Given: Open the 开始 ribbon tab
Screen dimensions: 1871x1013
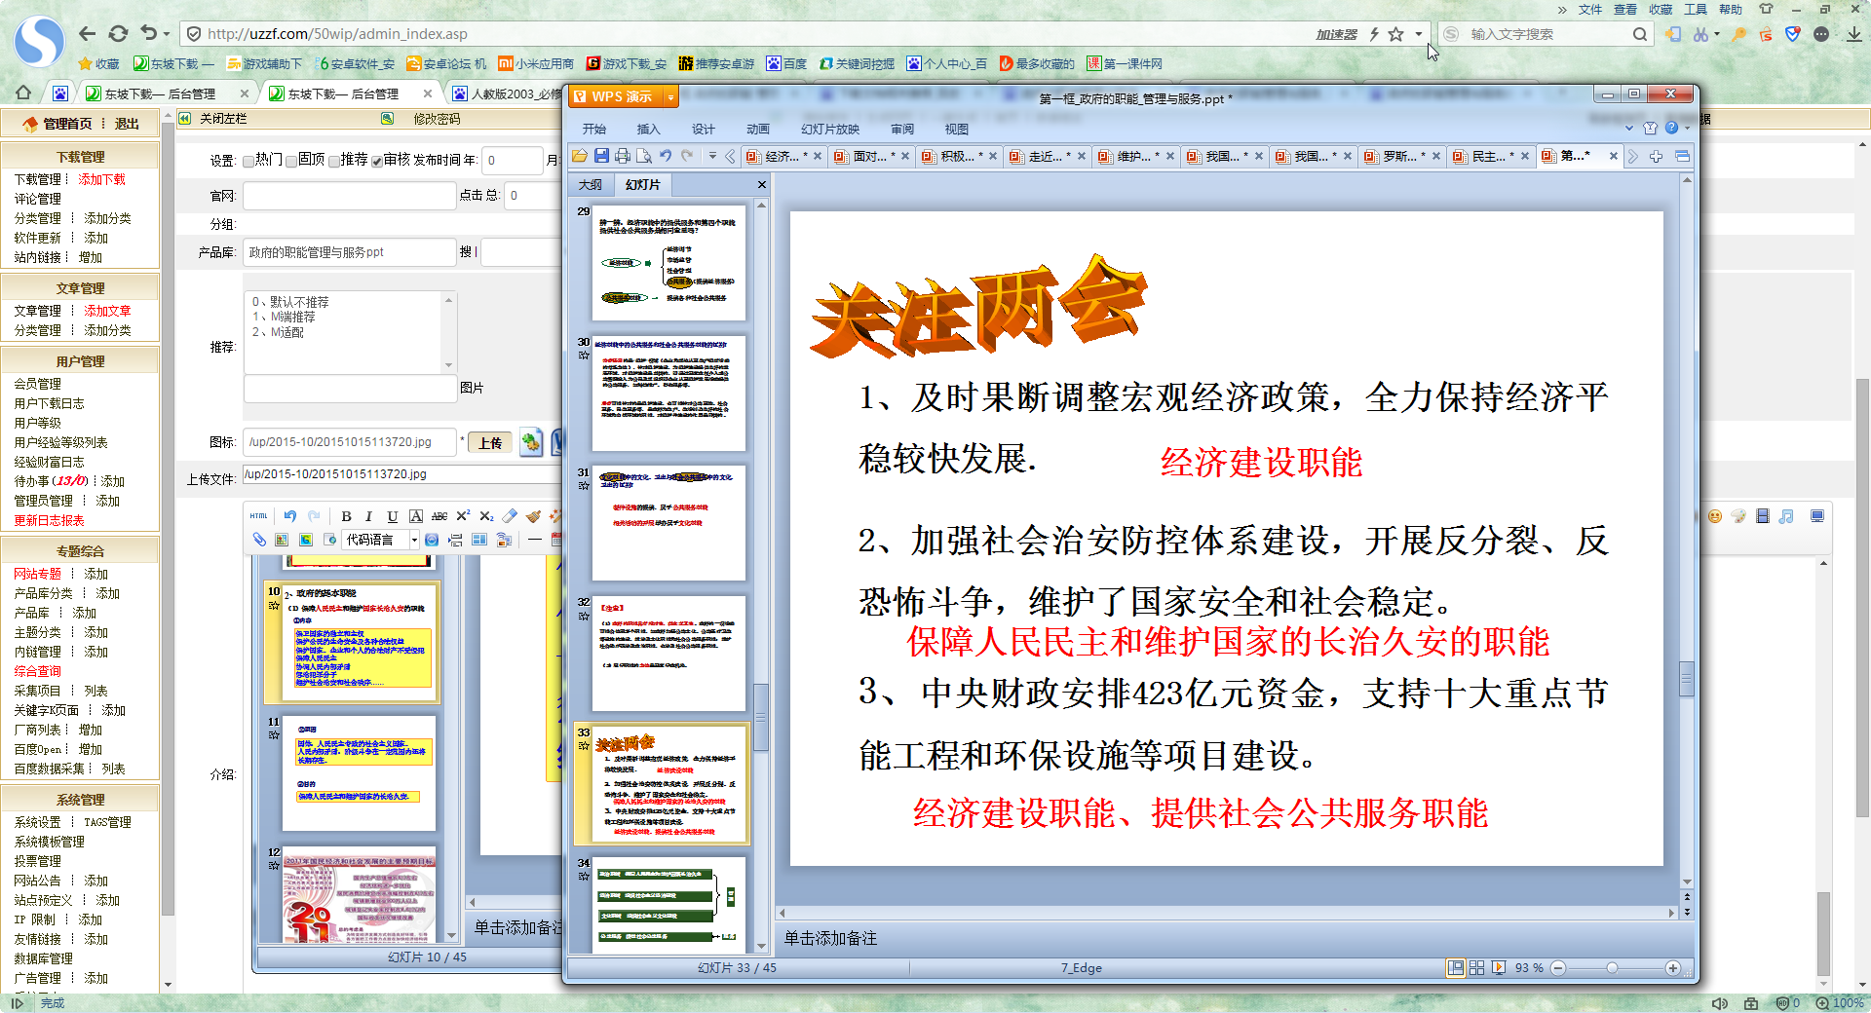Looking at the screenshot, I should pos(594,129).
